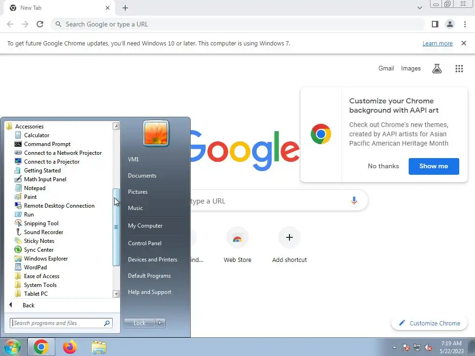475x356 pixels.
Task: Click the programs list scroll-down arrow
Action: pos(116,293)
